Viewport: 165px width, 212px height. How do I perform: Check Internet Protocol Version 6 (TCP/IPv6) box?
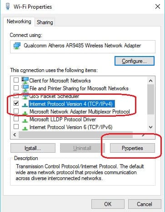16,127
